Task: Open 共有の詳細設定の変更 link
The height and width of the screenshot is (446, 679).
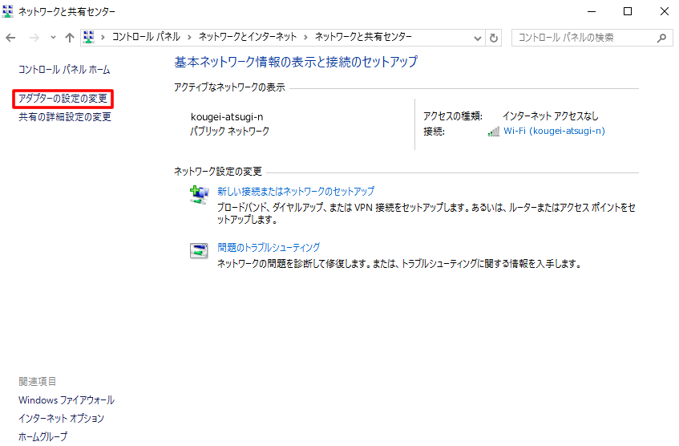Action: click(64, 116)
